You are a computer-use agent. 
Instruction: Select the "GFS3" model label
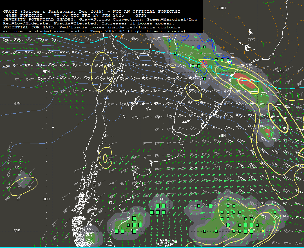(141, 15)
